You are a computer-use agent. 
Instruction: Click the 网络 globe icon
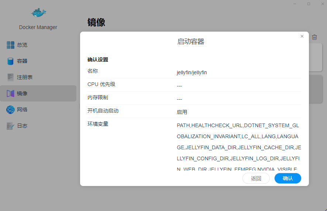(x=10, y=110)
